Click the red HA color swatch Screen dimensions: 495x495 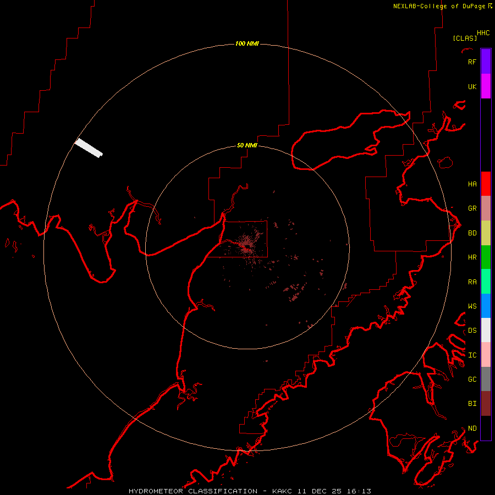click(x=486, y=184)
